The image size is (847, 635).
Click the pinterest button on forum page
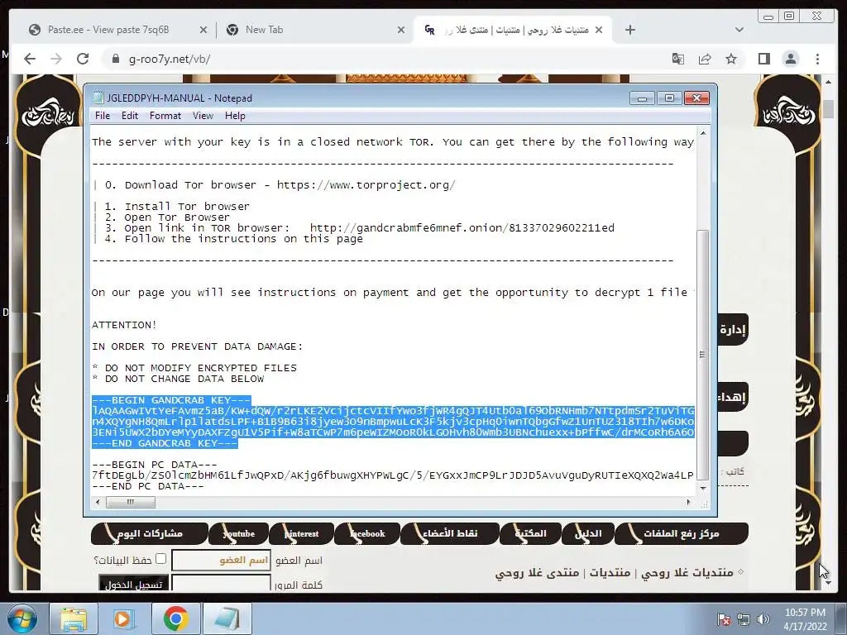click(x=301, y=533)
